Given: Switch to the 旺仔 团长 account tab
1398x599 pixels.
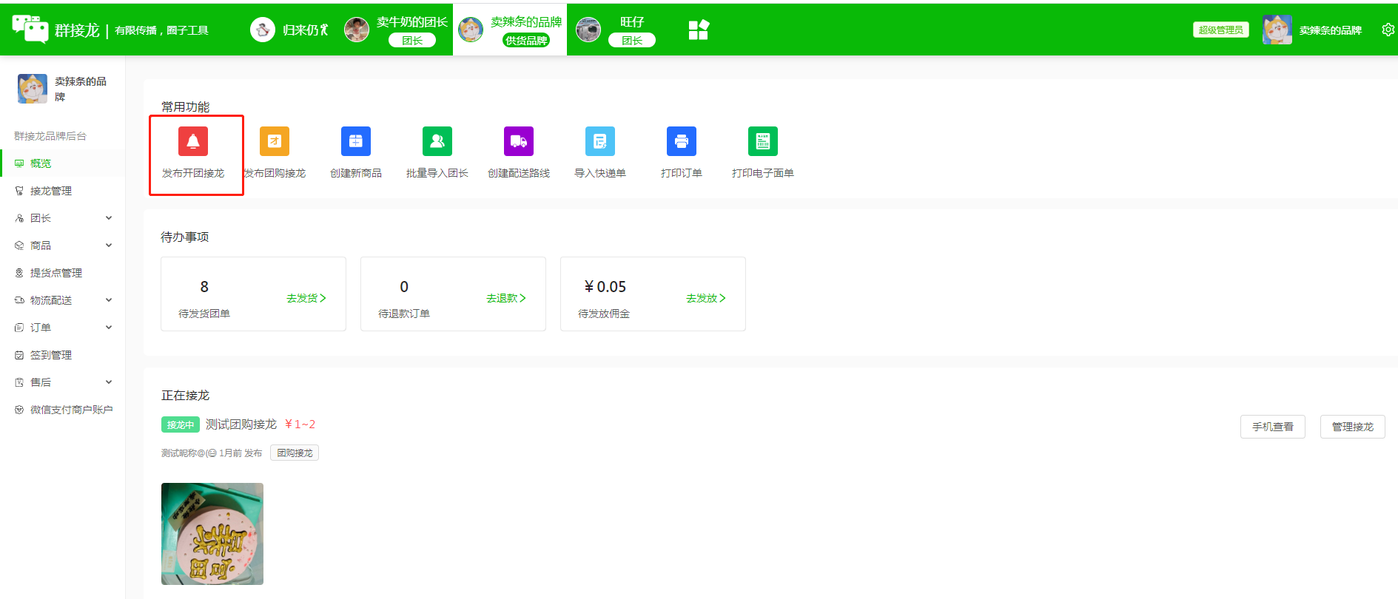Looking at the screenshot, I should coord(616,30).
